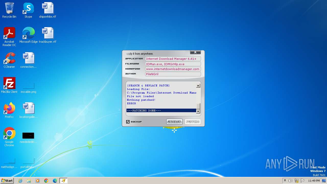Select the connection... Word document icon
This screenshot has height=184, width=327.
pyautogui.click(x=28, y=60)
